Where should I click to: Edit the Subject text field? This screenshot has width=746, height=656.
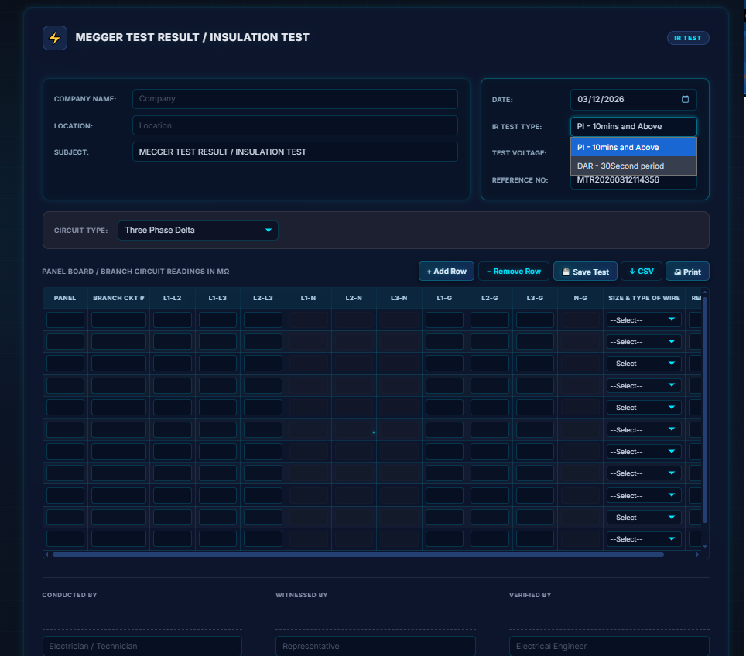[295, 152]
